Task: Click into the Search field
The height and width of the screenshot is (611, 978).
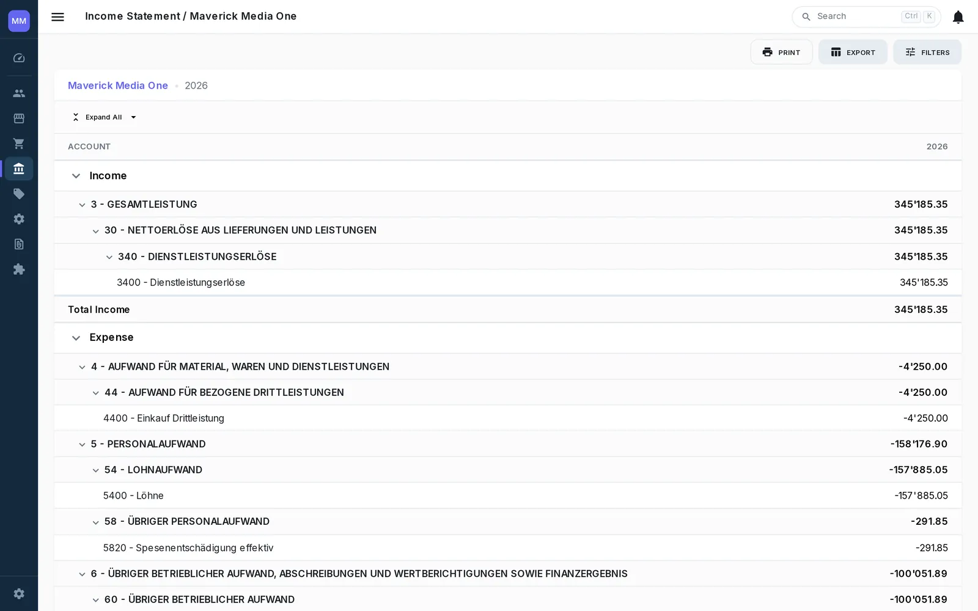Action: [x=866, y=16]
